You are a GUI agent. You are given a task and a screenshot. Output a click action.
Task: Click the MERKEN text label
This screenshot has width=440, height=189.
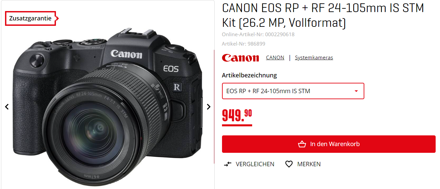(309, 164)
